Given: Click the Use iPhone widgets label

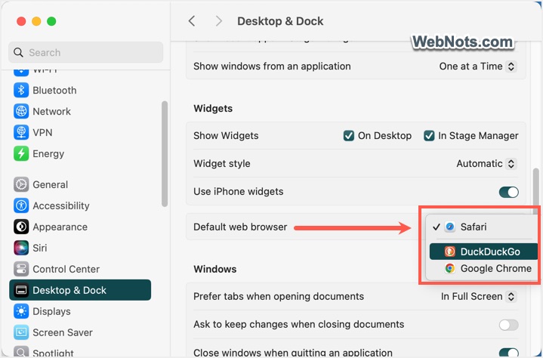Looking at the screenshot, I should pyautogui.click(x=238, y=192).
